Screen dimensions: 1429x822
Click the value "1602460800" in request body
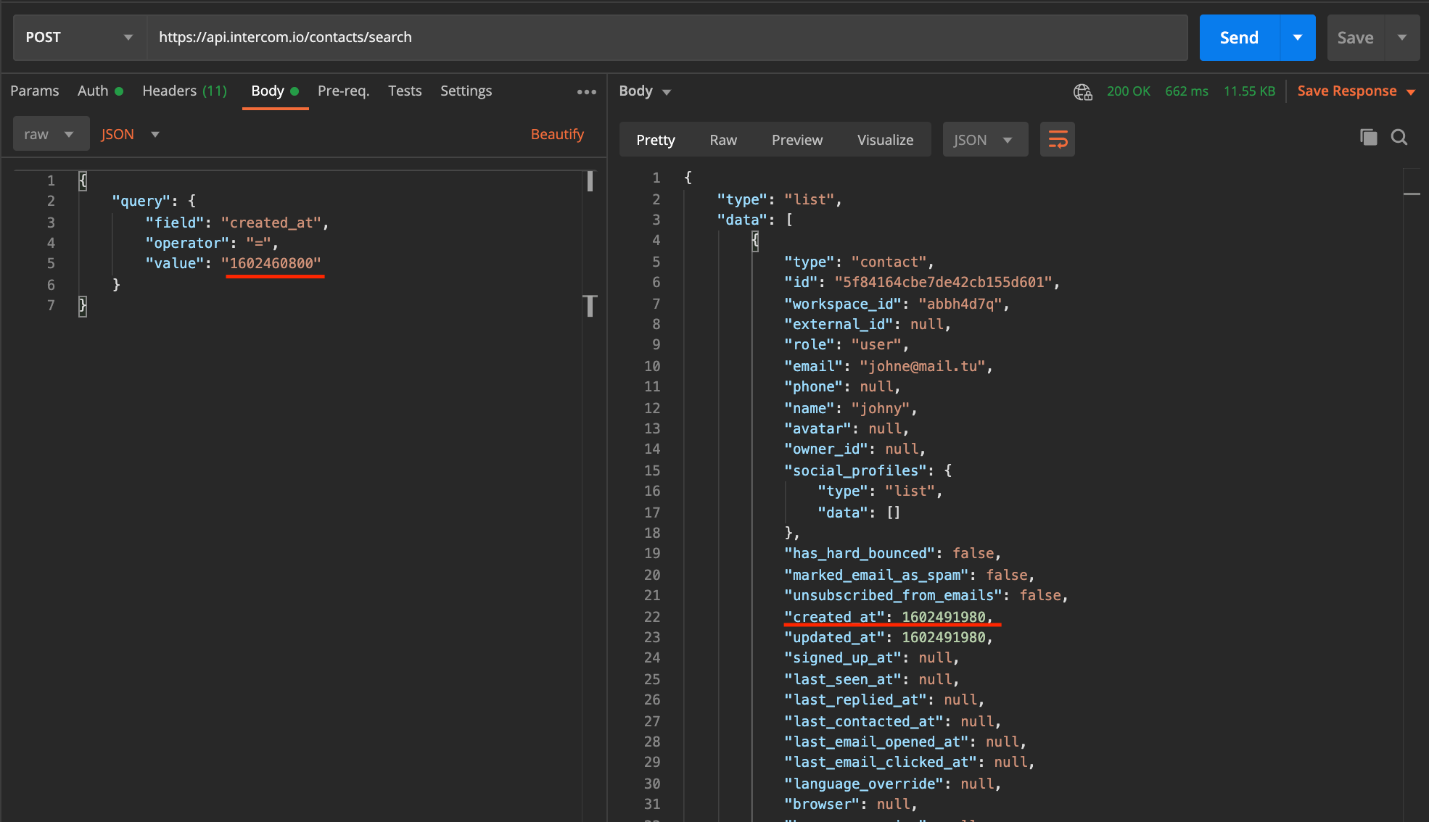coord(271,264)
